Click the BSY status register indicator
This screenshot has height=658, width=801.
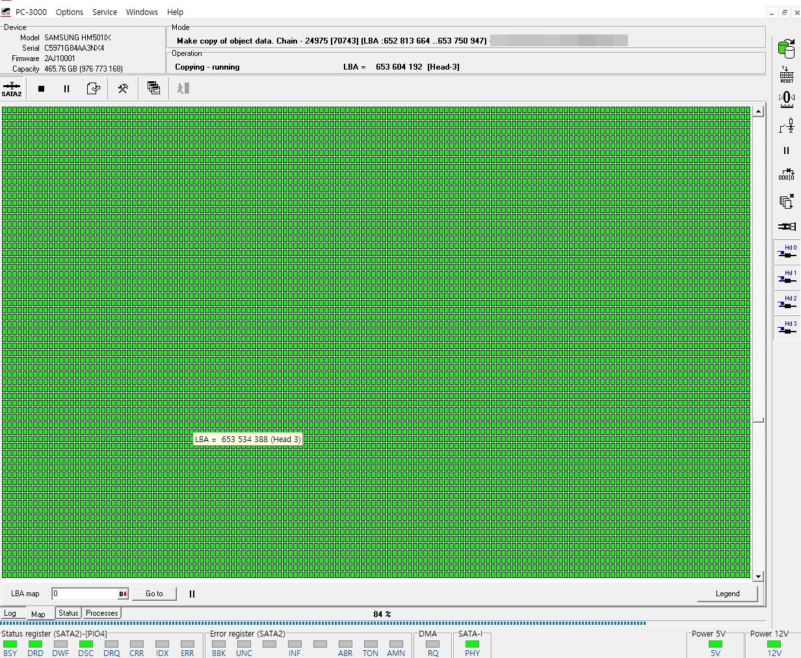tap(10, 644)
